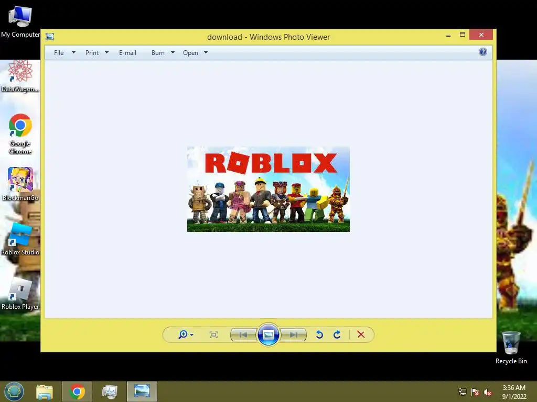Expand the Print dropdown arrow
This screenshot has width=537, height=402.
click(x=106, y=53)
